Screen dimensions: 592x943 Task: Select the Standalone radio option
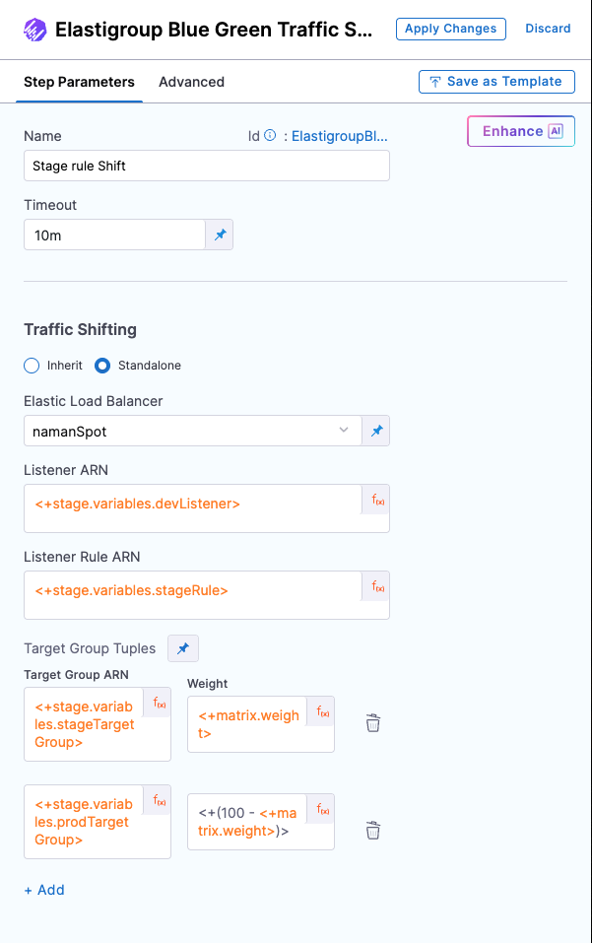[102, 366]
